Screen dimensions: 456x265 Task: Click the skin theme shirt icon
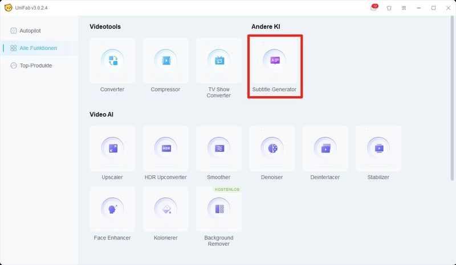389,8
